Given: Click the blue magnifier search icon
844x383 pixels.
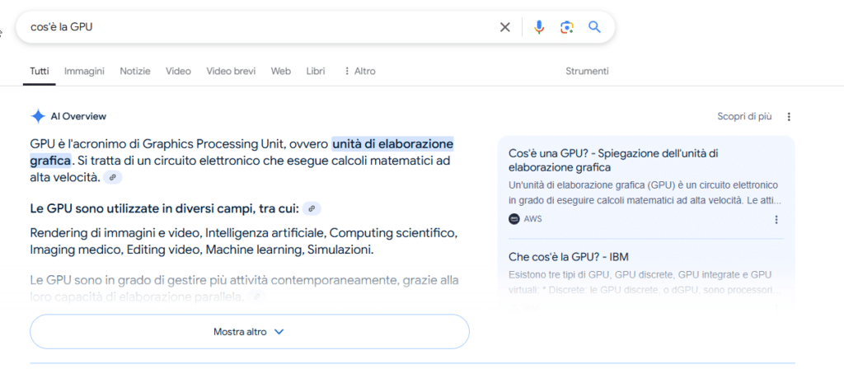Looking at the screenshot, I should coord(594,27).
